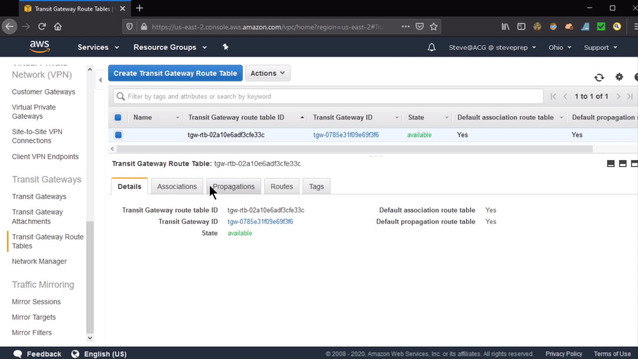638x359 pixels.
Task: Open the Ohio region selector
Action: coord(560,48)
